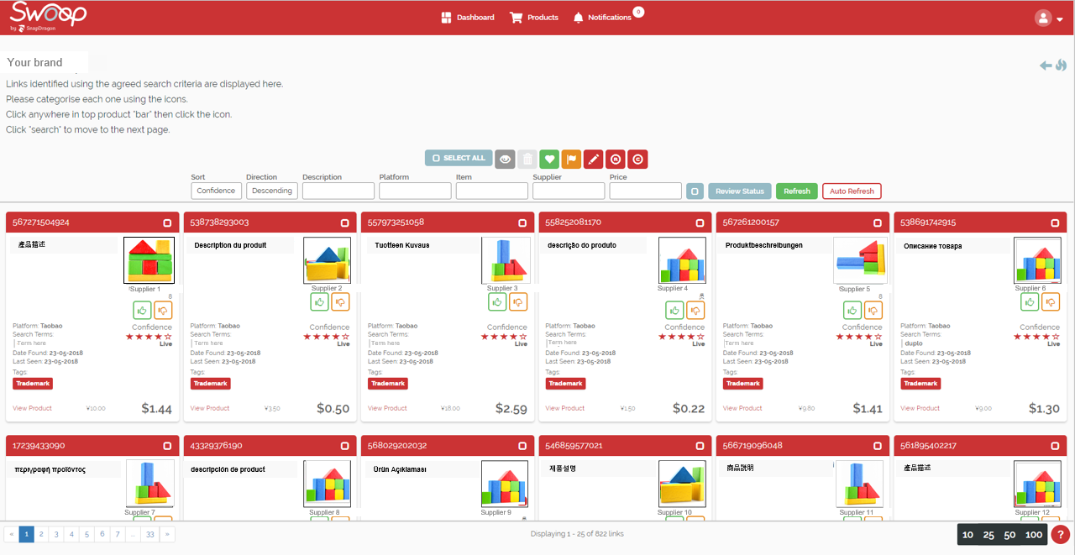Check the box on card 567271504924

pos(167,223)
